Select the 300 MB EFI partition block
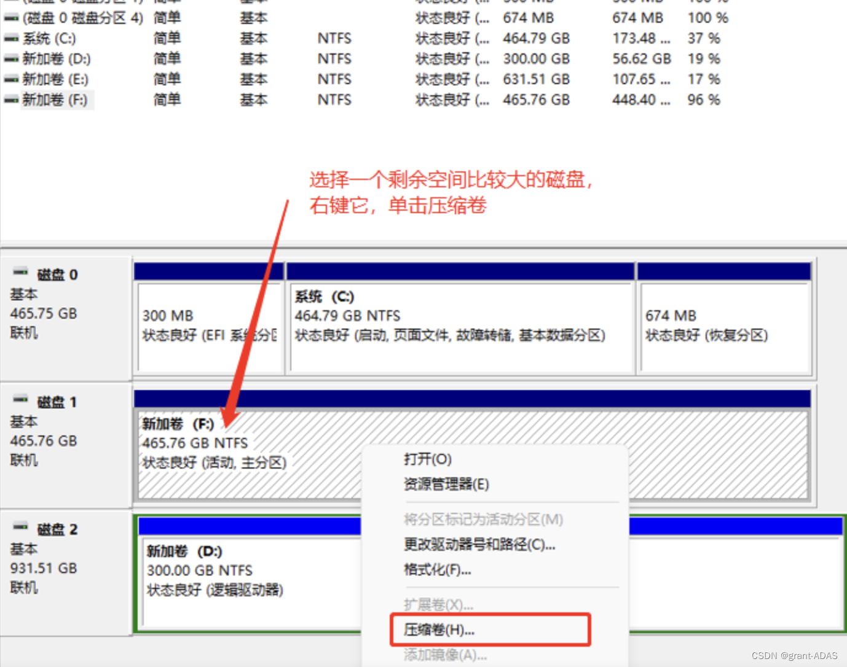Image resolution: width=847 pixels, height=667 pixels. coord(210,327)
